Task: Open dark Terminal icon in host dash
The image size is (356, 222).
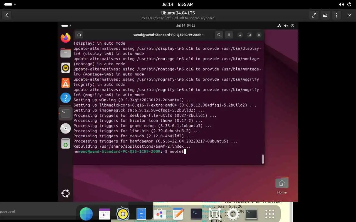Action: coord(196,214)
